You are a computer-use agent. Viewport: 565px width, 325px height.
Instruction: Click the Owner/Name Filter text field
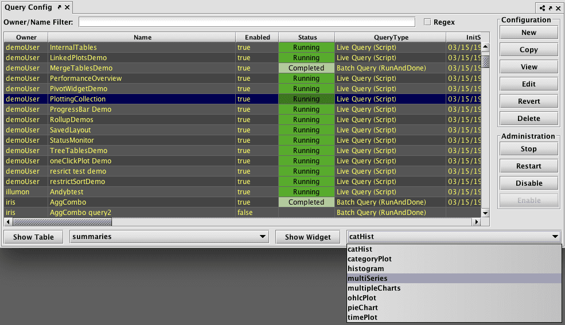click(247, 22)
